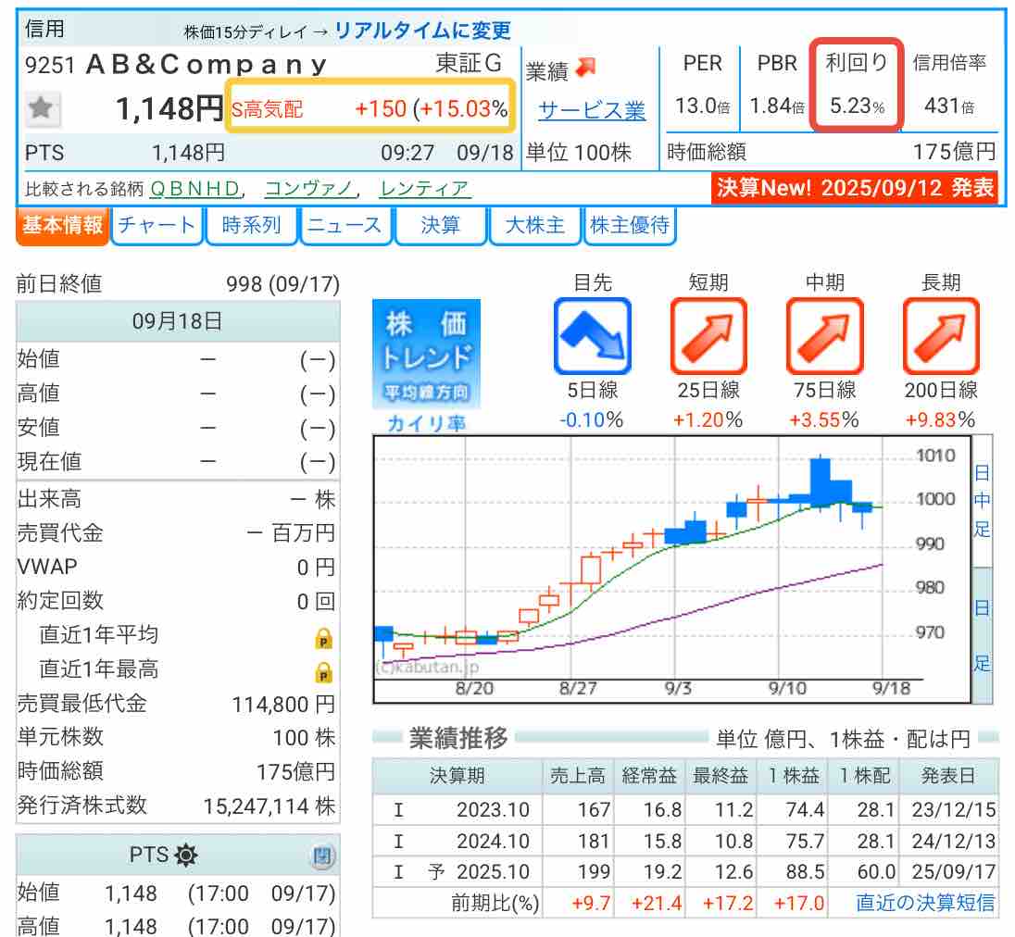
Task: Click the lock icon for 直近1年平均
Action: tap(323, 638)
